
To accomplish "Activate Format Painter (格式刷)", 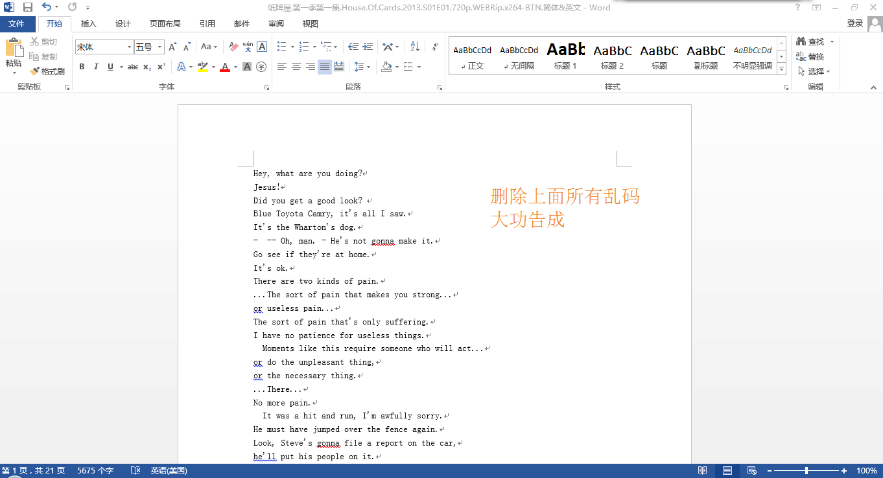I will pos(47,71).
